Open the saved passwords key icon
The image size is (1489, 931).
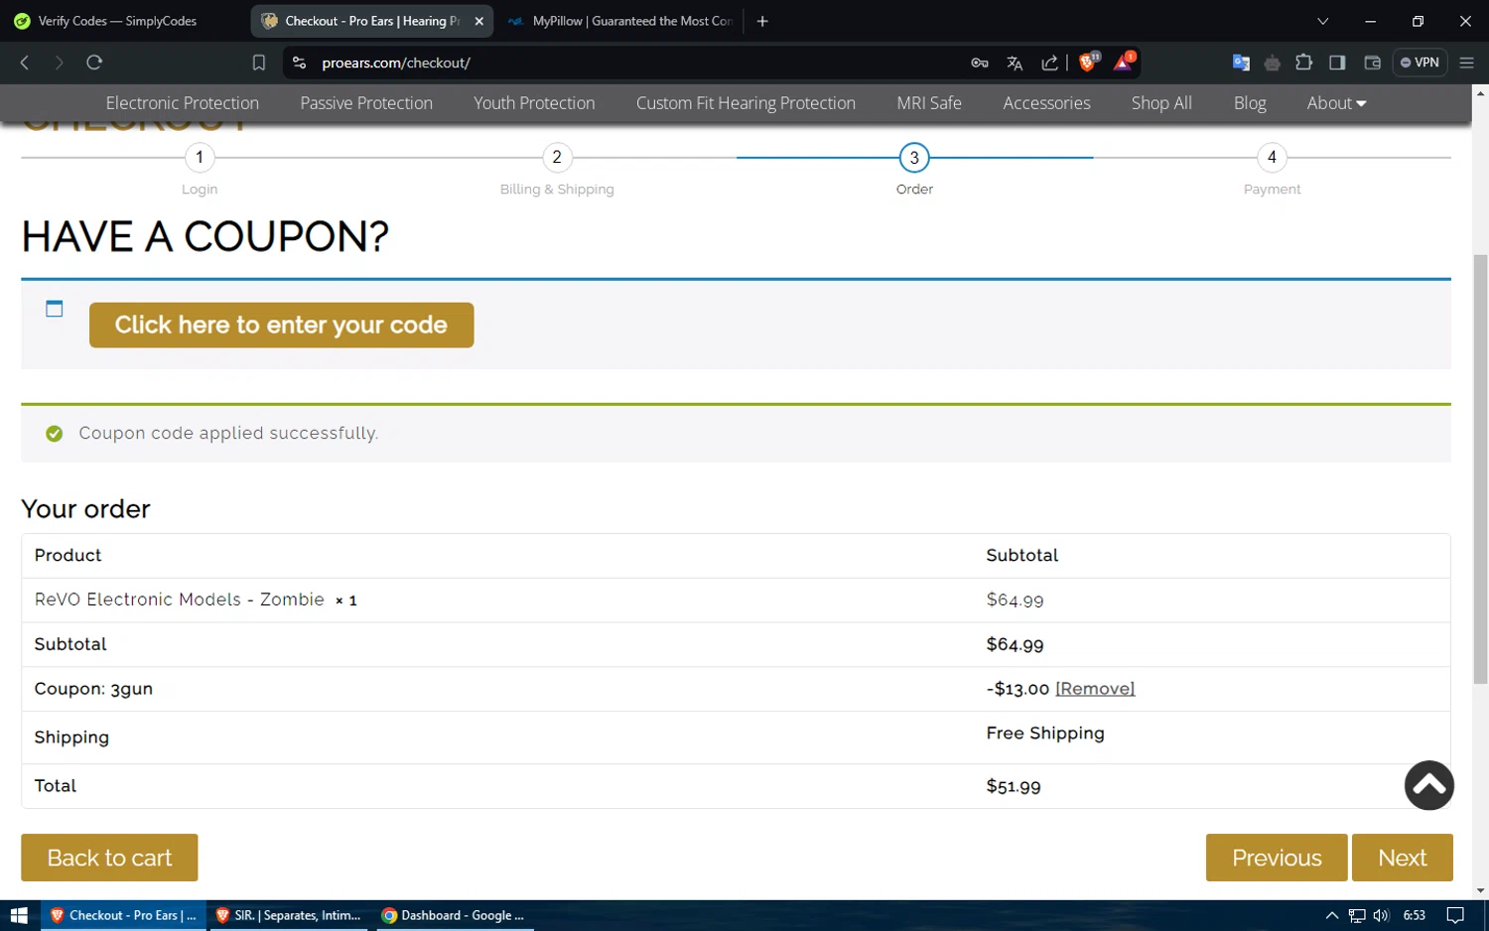[980, 63]
